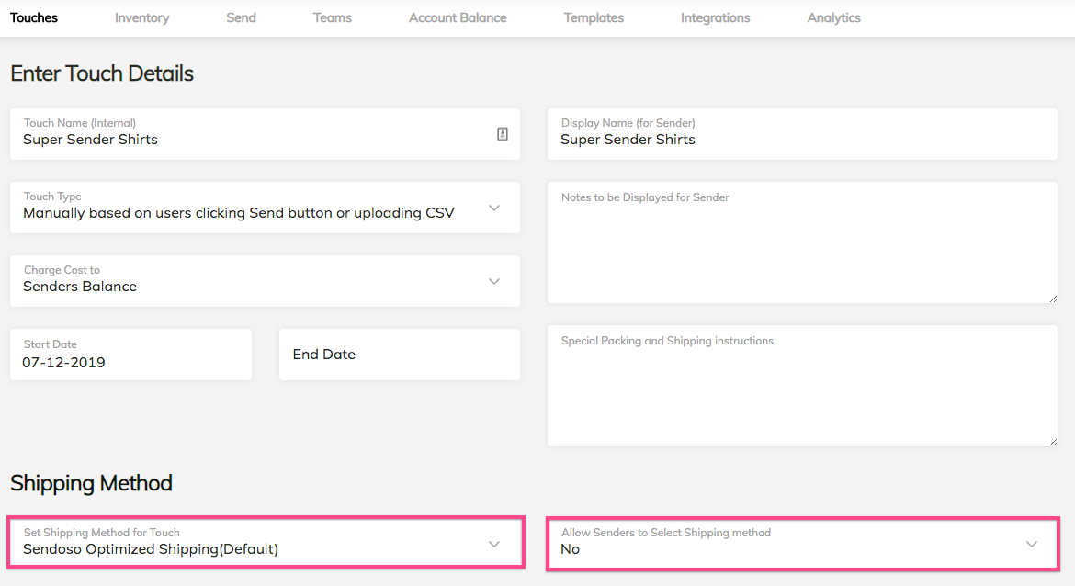Click the contact card icon in Touch Name field

point(503,134)
